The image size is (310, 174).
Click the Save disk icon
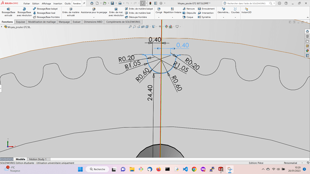[112, 3]
